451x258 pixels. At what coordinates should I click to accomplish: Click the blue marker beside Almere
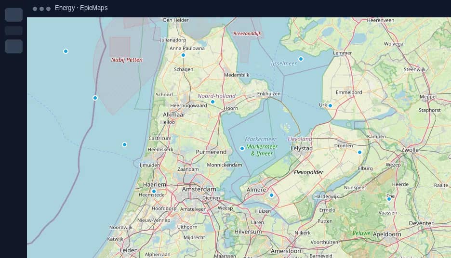271,195
